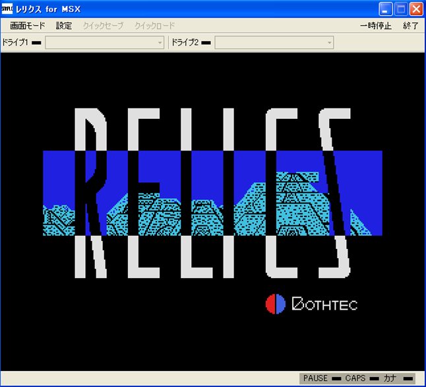Click the Bothtec red-blue circle logo
426x387 pixels.
(x=276, y=304)
